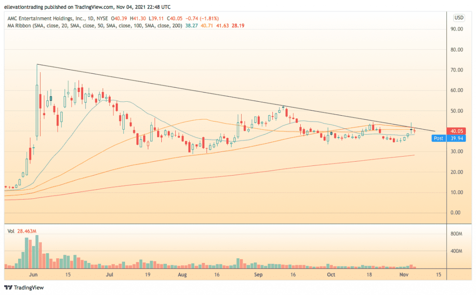Click the 0.00 price axis label
476x295 pixels.
point(456,213)
